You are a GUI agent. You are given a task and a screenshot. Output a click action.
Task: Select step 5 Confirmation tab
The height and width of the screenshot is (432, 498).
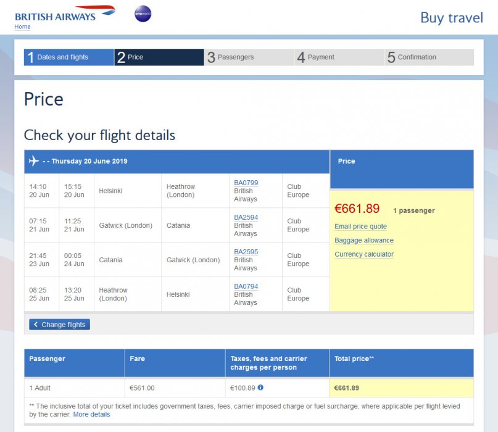(x=429, y=57)
